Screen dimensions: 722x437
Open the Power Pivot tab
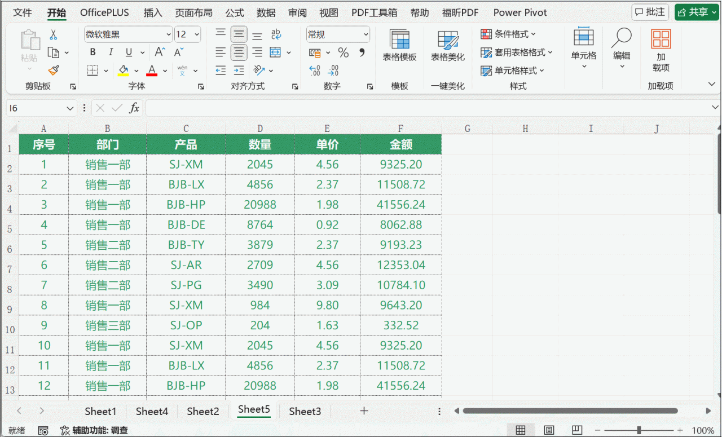pos(520,12)
